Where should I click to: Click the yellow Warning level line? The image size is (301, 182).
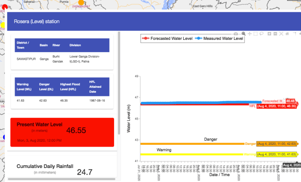tap(191, 154)
